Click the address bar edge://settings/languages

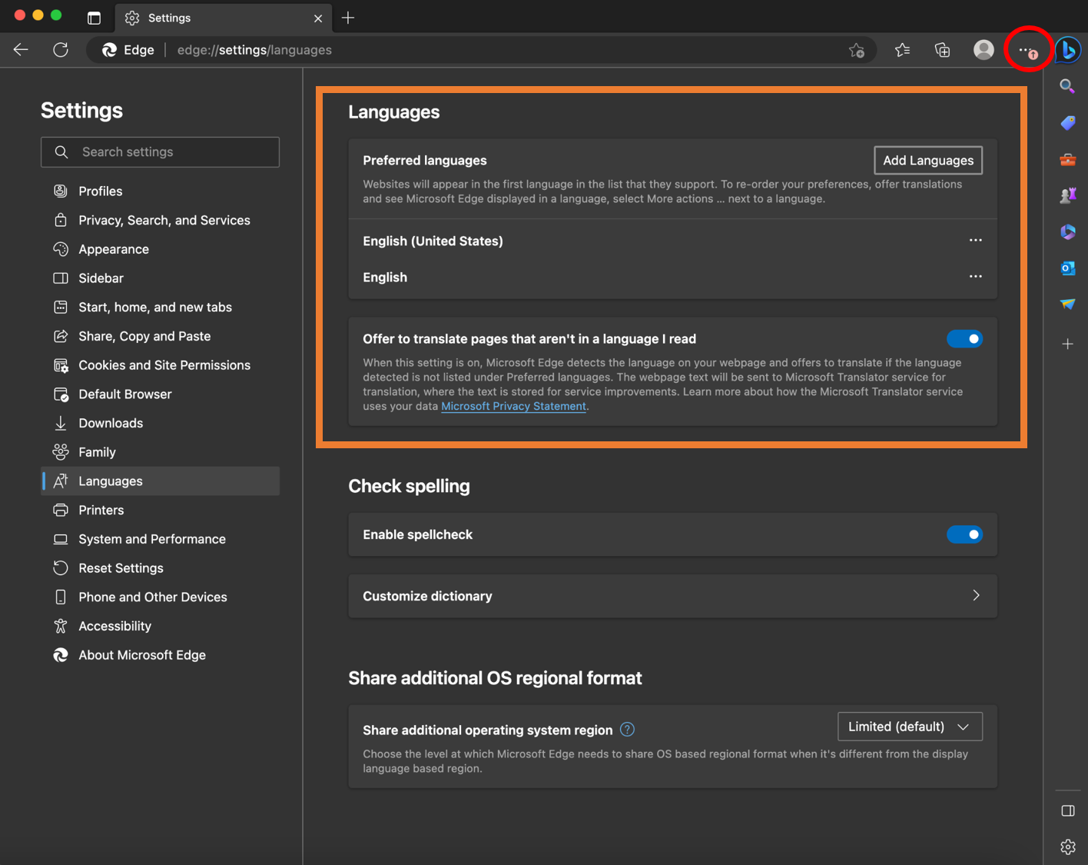(254, 50)
